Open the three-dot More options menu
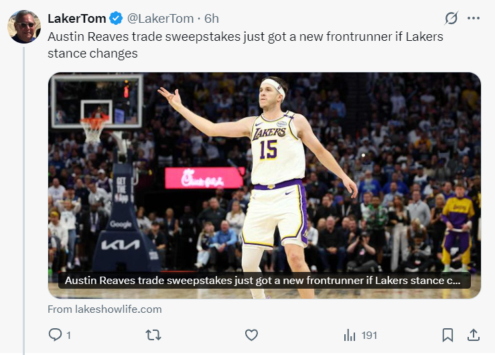The image size is (495, 355). [474, 18]
